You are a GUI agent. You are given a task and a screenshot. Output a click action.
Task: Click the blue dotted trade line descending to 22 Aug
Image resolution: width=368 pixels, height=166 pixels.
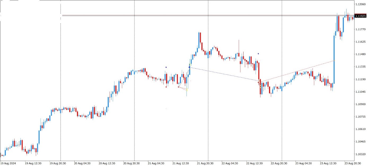[224, 74]
